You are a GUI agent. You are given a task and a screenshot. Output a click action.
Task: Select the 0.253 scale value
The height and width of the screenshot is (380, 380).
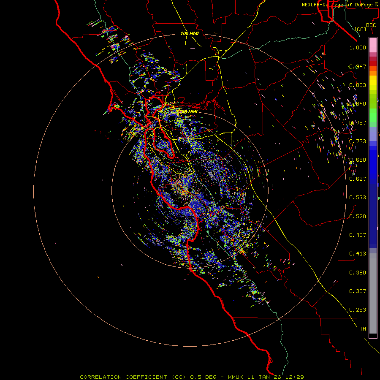[x=358, y=310]
